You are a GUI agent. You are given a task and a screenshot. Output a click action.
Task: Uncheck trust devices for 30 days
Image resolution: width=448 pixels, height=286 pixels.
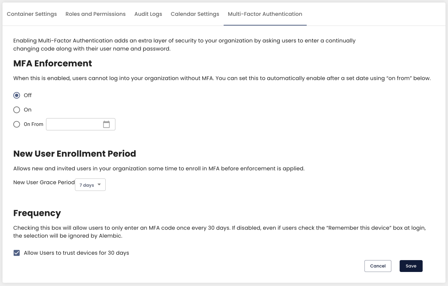pyautogui.click(x=16, y=253)
